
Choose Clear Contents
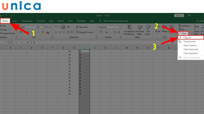[190, 45]
